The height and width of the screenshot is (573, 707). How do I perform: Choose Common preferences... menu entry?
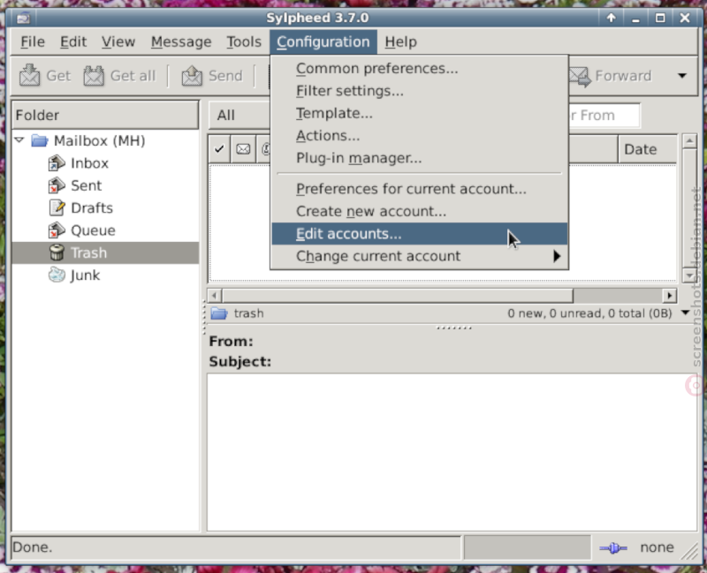tap(419, 69)
